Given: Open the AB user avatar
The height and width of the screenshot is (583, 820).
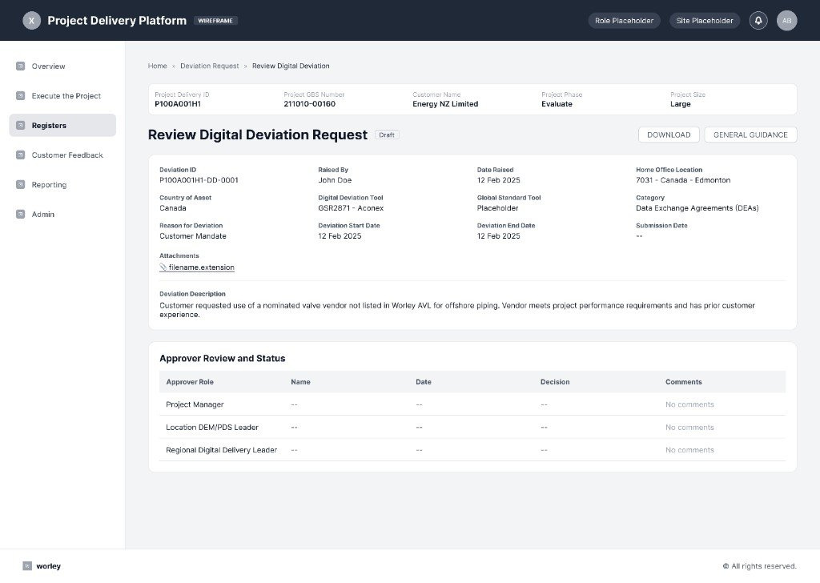Looking at the screenshot, I should (786, 20).
